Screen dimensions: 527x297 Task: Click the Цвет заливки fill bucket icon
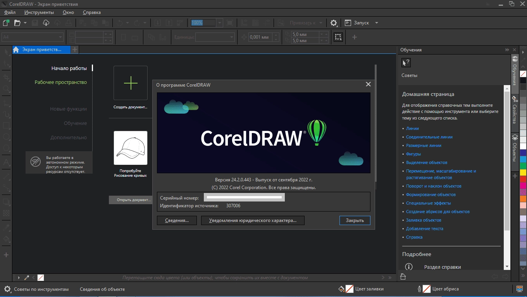[x=341, y=289]
